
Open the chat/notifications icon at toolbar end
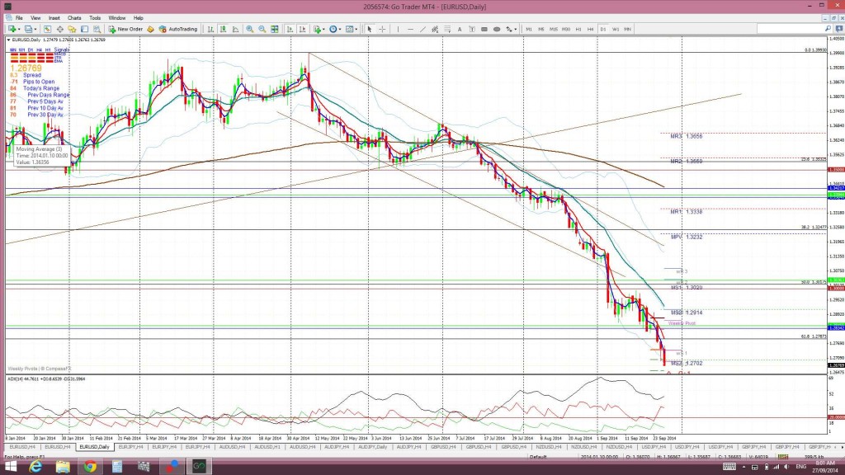(839, 29)
